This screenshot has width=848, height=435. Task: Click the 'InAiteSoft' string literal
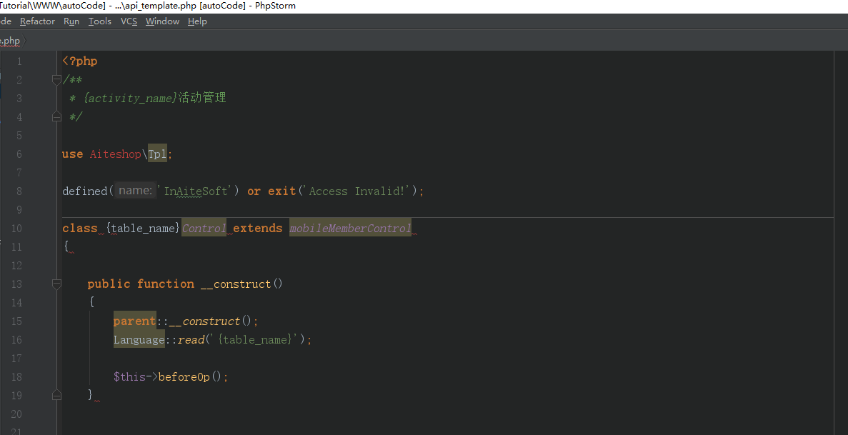(x=195, y=191)
